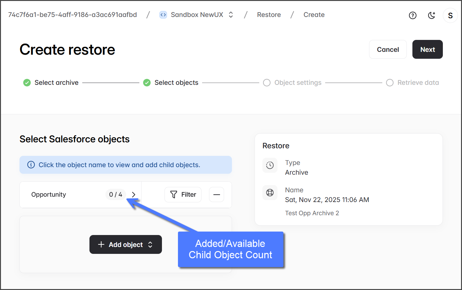Remove Opportunity using the minus button
462x290 pixels.
point(217,194)
